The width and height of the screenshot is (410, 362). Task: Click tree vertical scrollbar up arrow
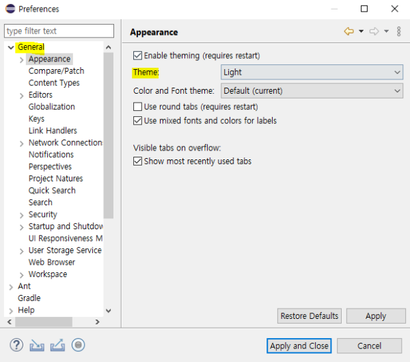pyautogui.click(x=109, y=47)
